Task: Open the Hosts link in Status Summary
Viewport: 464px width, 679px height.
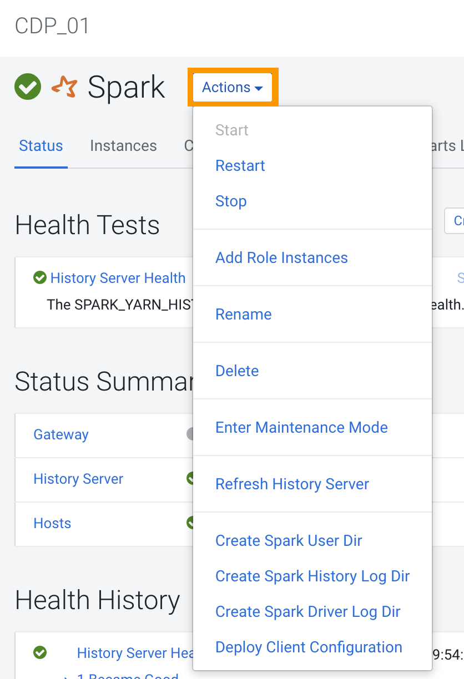Action: [52, 524]
